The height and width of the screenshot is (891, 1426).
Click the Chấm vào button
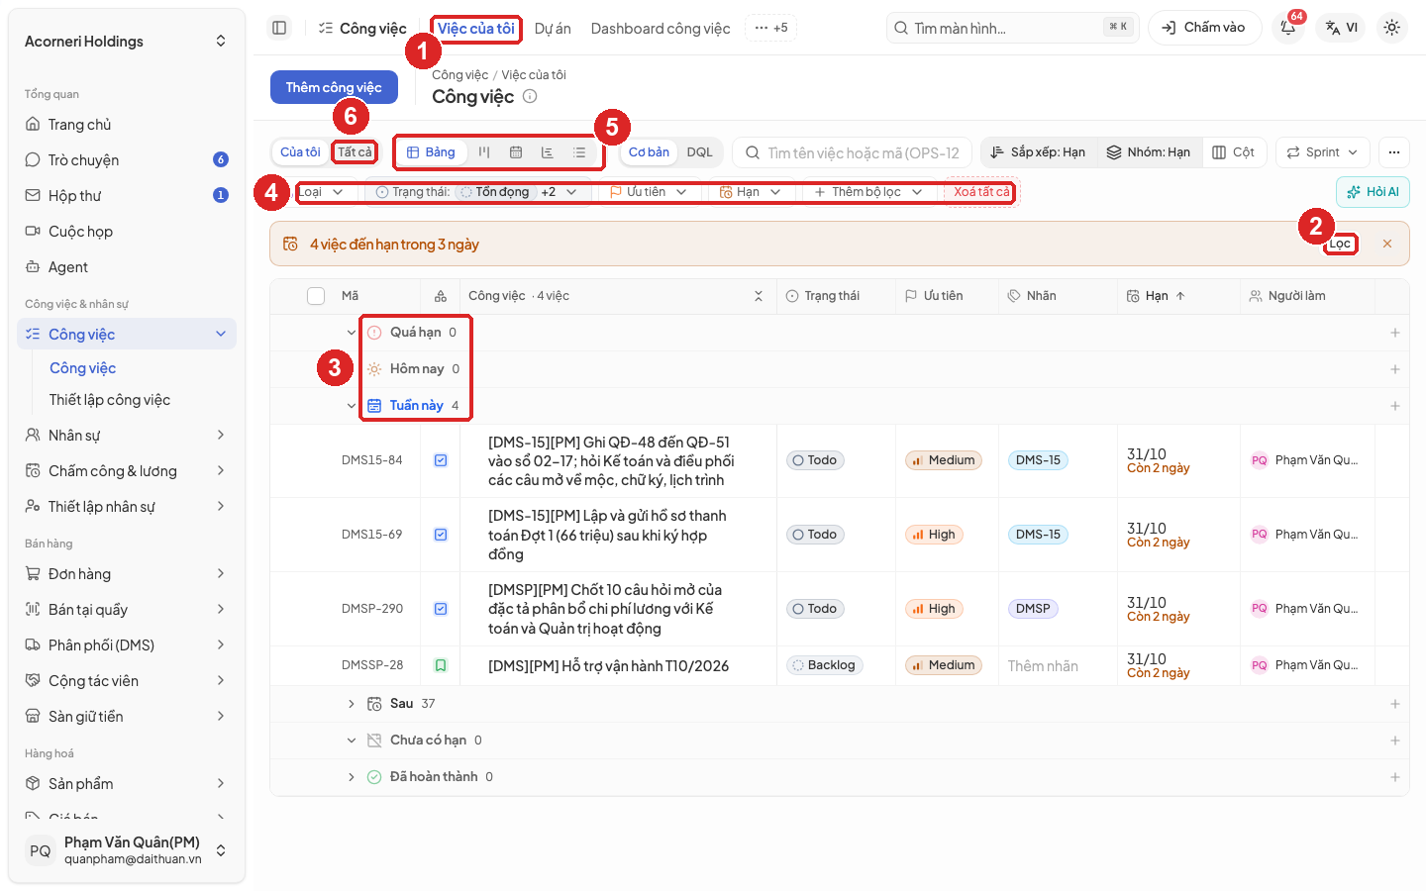coord(1204,28)
